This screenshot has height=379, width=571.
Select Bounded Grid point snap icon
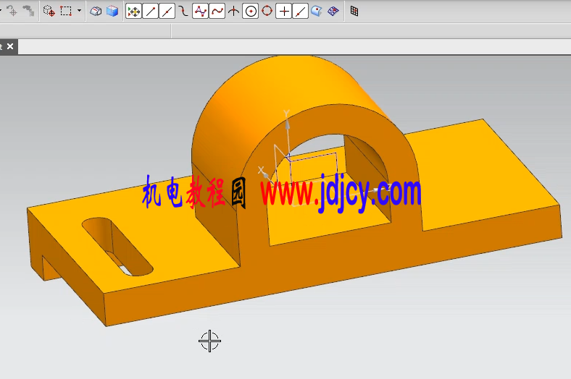point(333,12)
